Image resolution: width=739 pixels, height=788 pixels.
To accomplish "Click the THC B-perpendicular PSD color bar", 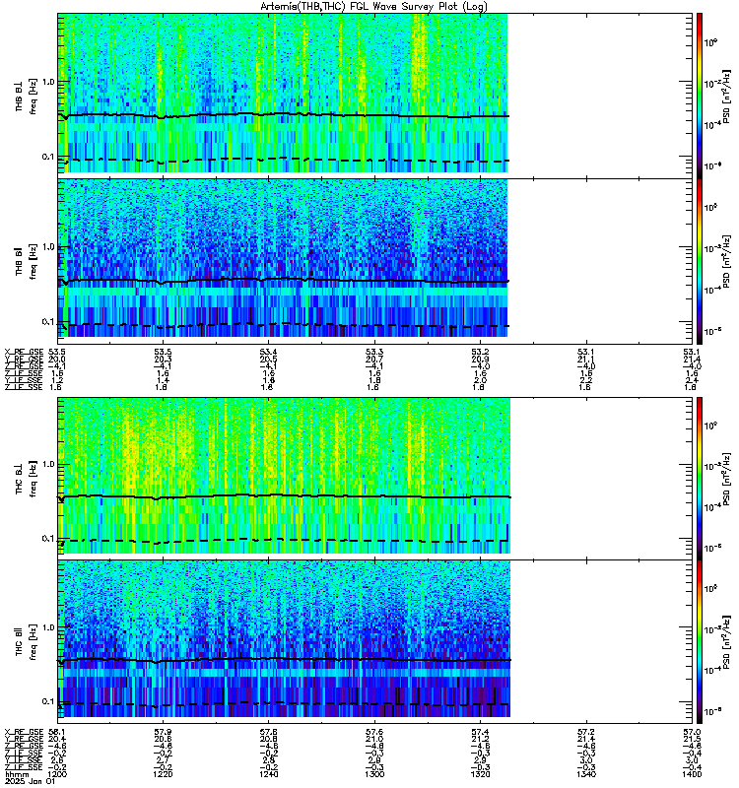I will click(700, 478).
